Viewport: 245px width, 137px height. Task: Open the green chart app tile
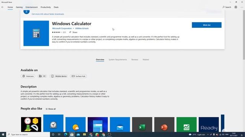pos(186,124)
